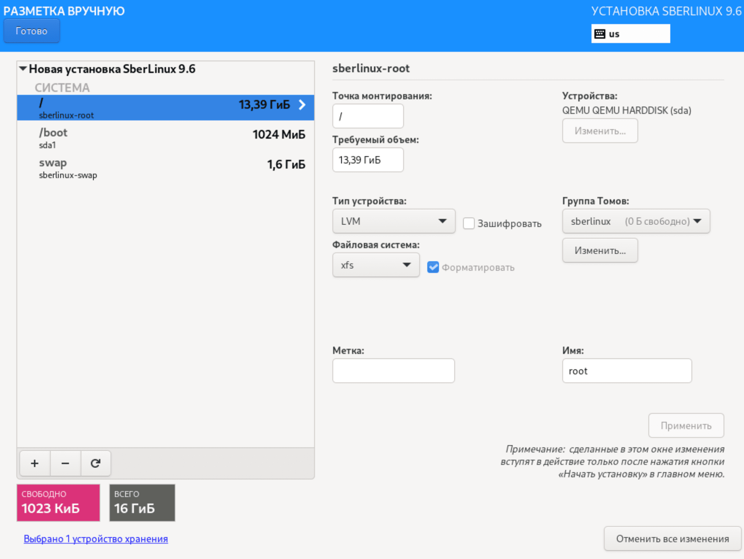Click the reload storage configuration icon

coord(96,463)
